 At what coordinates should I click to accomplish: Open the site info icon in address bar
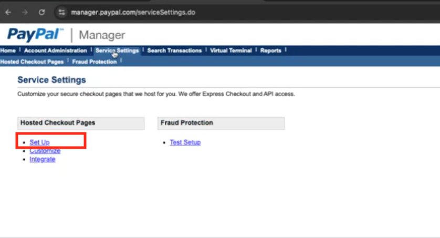62,13
